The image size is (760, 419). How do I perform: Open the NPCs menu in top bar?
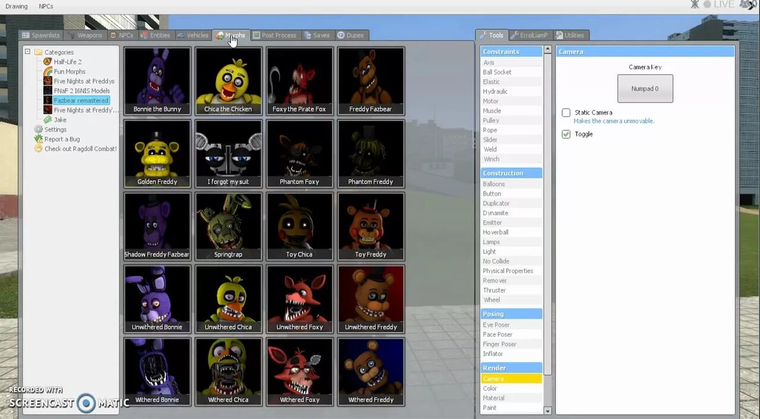coord(46,7)
